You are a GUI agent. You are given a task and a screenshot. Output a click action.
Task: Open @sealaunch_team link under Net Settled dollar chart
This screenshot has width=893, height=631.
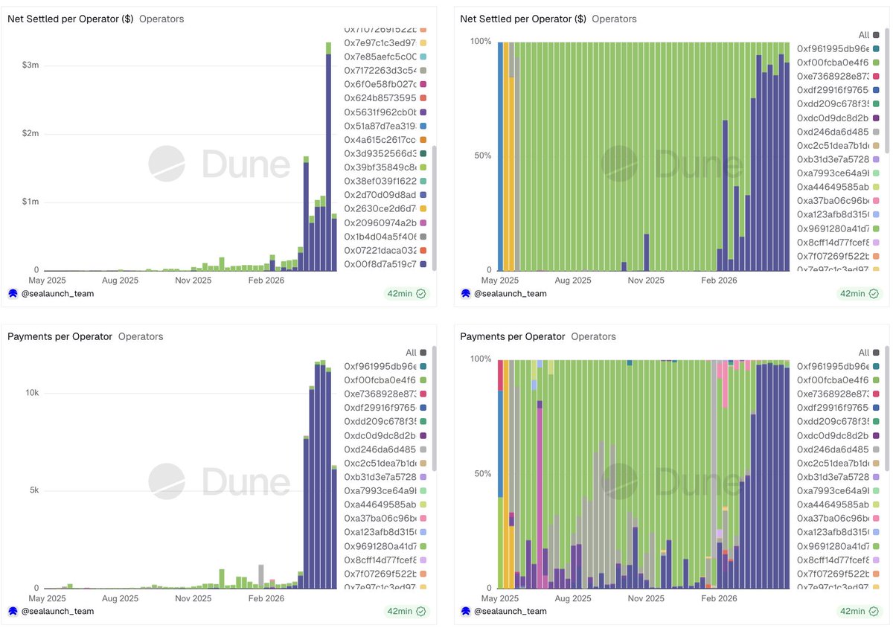pos(58,293)
